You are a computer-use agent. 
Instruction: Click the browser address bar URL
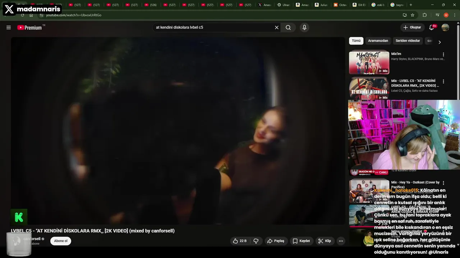pos(74,15)
